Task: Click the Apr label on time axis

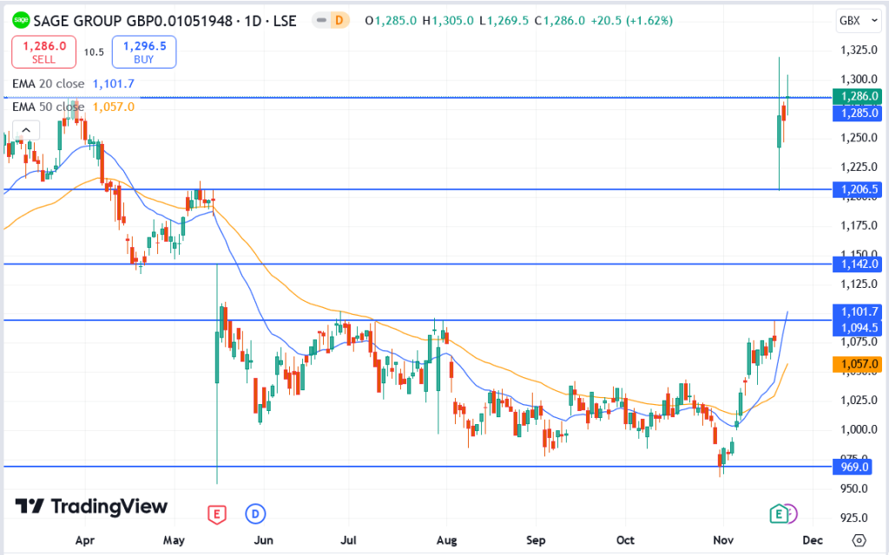Action: pos(85,540)
